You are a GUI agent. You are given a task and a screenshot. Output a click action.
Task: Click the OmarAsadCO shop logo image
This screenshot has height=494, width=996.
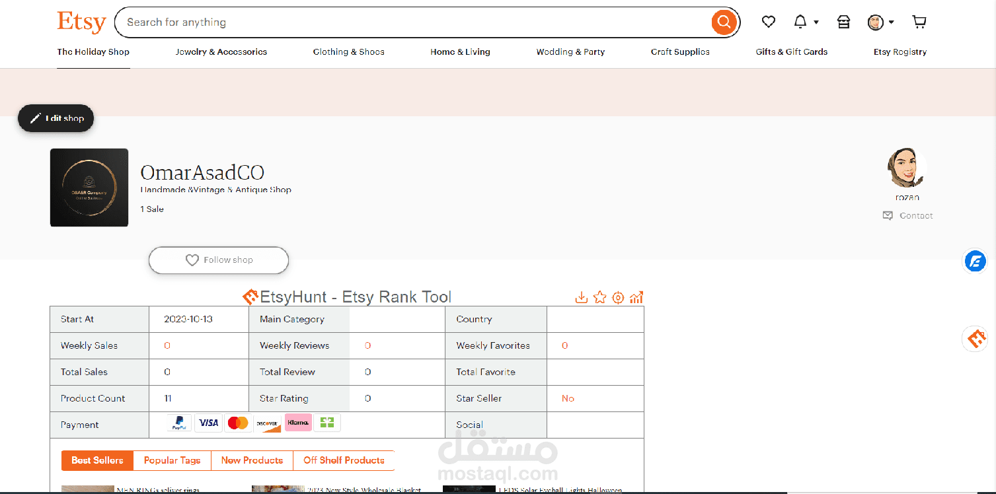(89, 188)
